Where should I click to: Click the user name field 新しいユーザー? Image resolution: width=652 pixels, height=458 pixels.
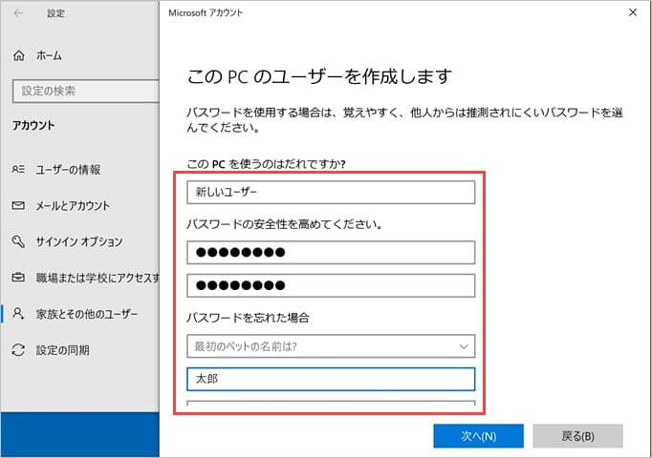(331, 192)
